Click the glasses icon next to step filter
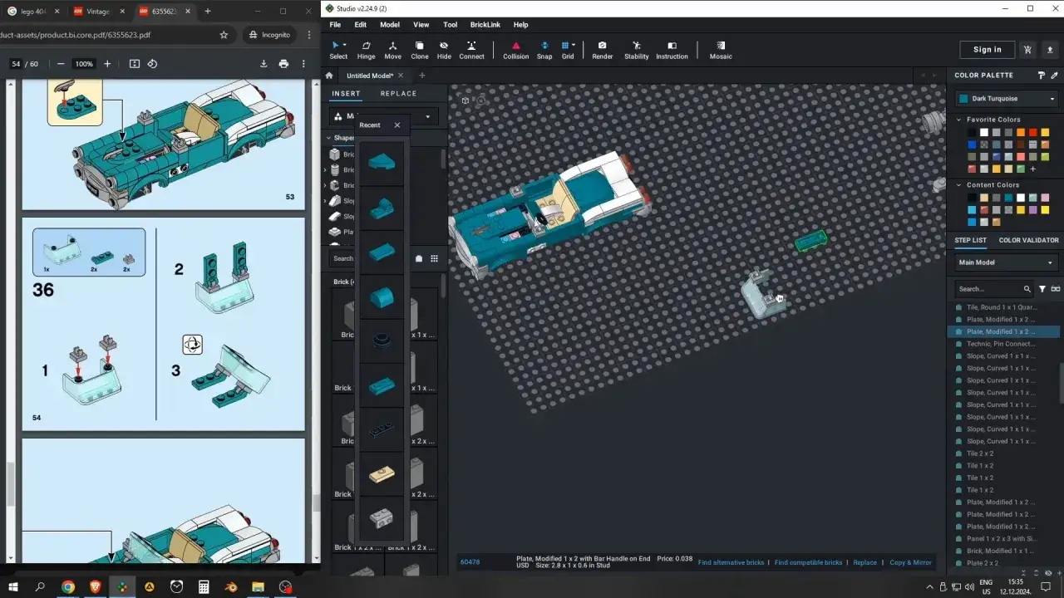 click(x=1056, y=289)
